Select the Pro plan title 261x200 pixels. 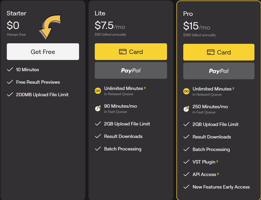click(188, 14)
